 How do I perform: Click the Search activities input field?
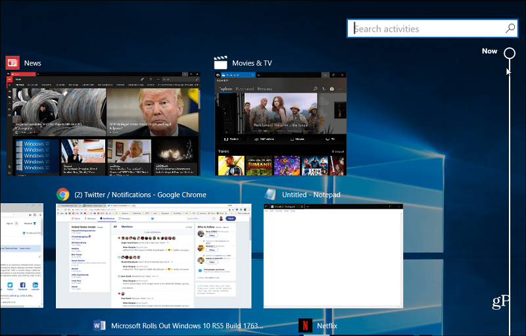433,28
